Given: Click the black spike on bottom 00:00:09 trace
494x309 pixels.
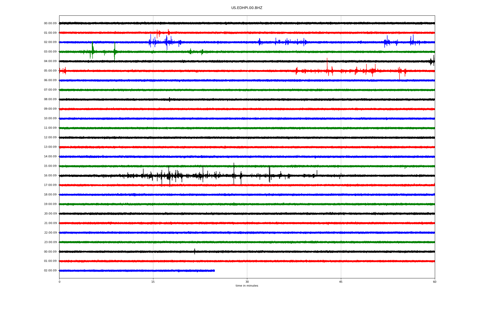Looking at the screenshot, I should click(195, 251).
